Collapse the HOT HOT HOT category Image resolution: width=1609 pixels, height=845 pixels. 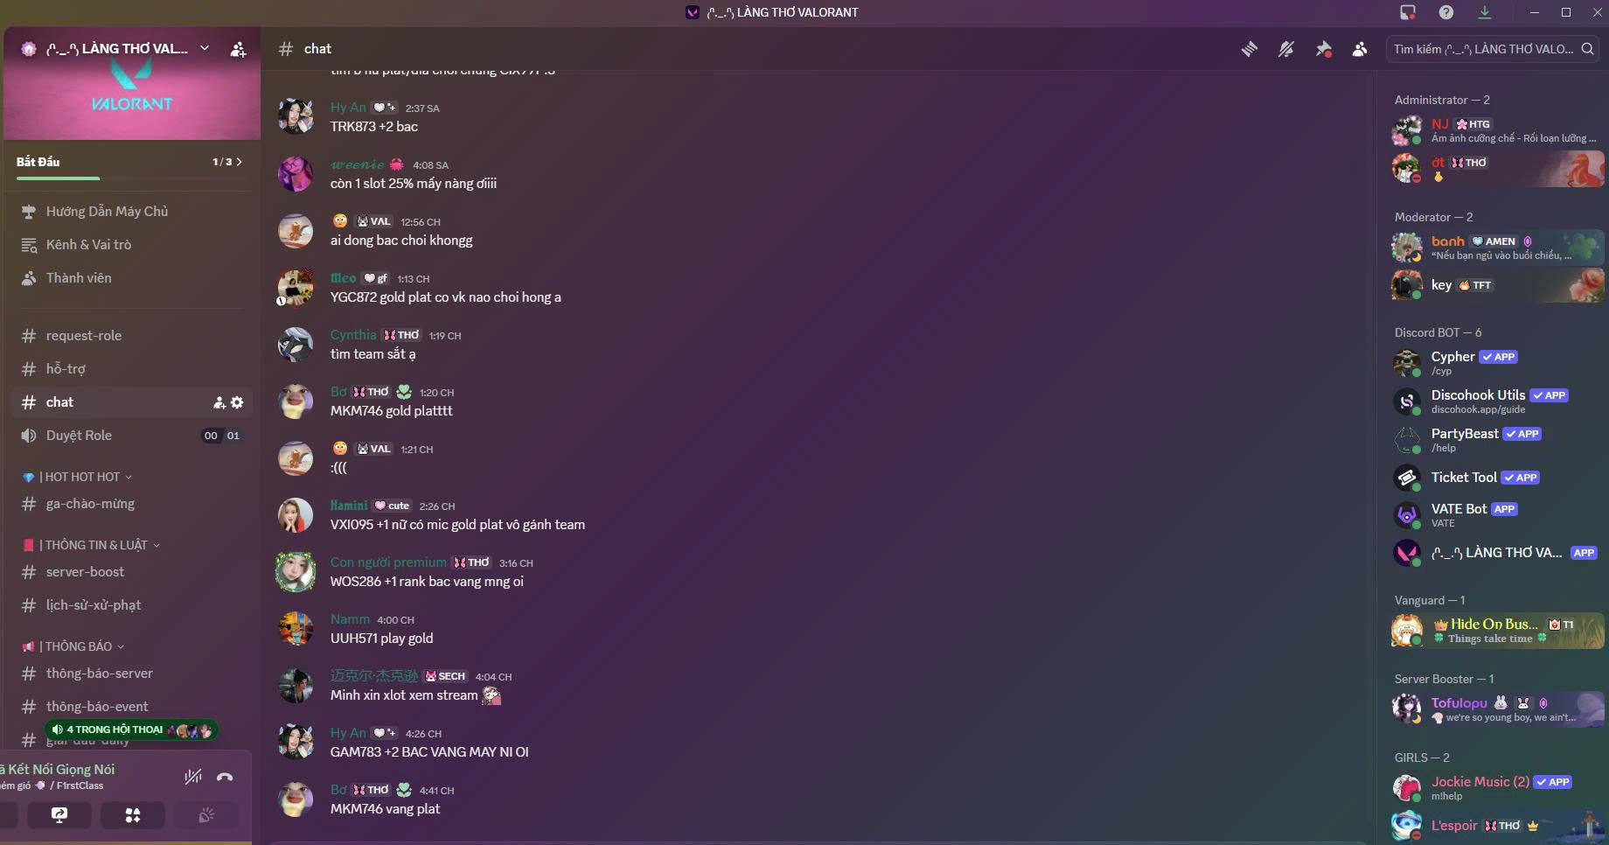(77, 477)
